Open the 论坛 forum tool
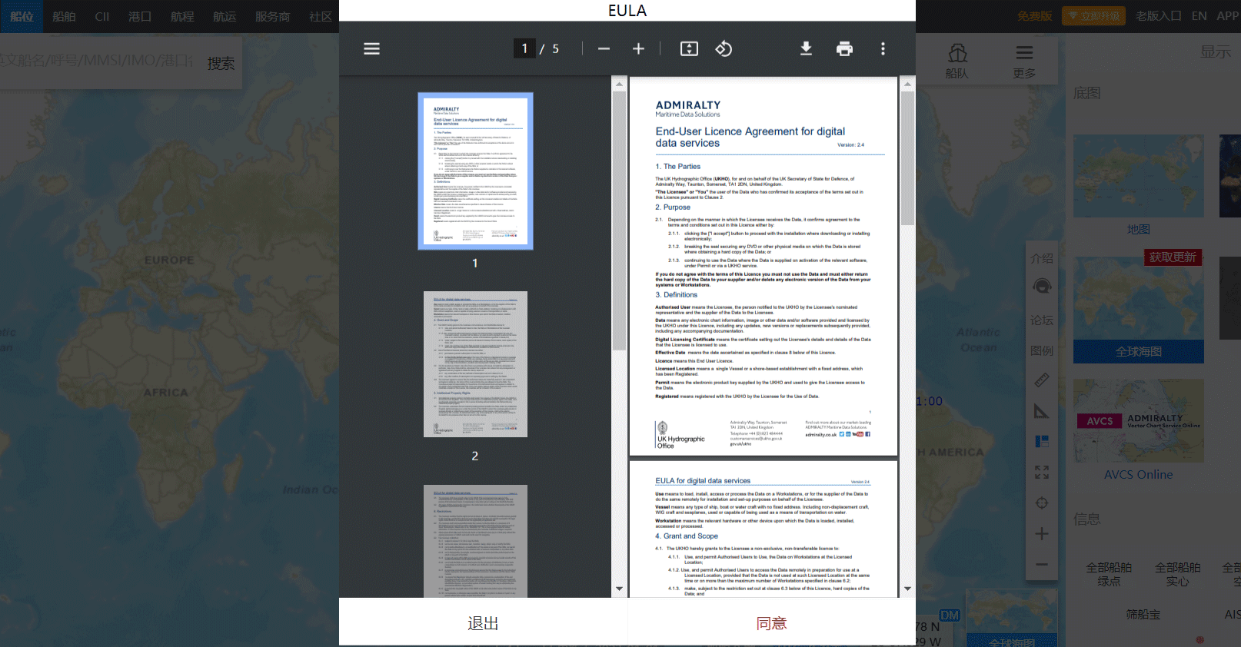Screen dimensions: 1241x647 pos(1042,320)
